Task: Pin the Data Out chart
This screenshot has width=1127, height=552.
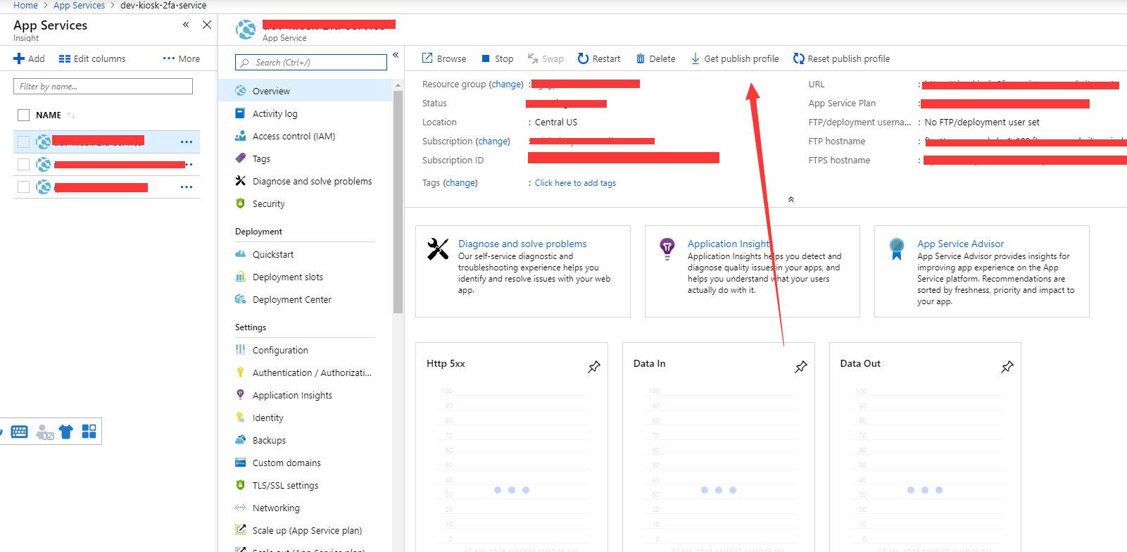Action: (x=1007, y=367)
